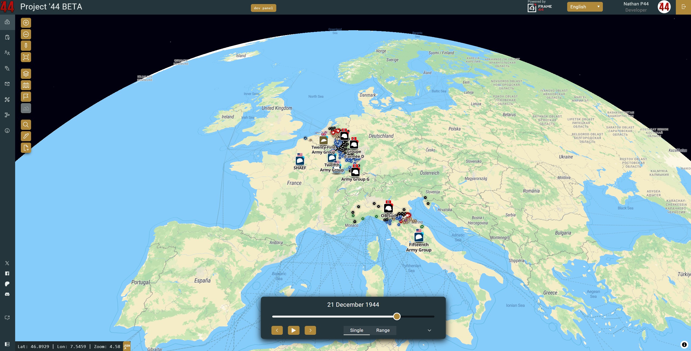The width and height of the screenshot is (691, 351).
Task: Reset map bearing with compass button
Action: pos(26,46)
